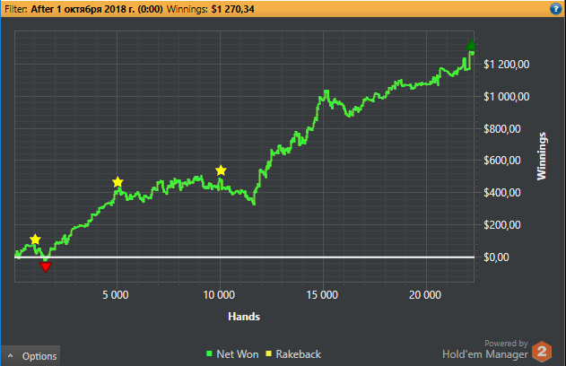Click the Winnings $1 270,34 value
This screenshot has height=366, width=566.
click(x=233, y=9)
